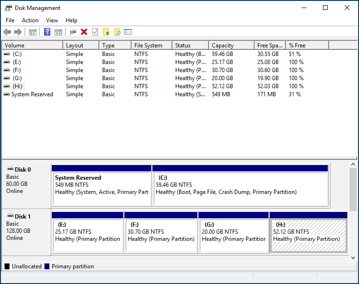Click the drive icon for volume (F:)
This screenshot has width=359, height=284.
(7, 70)
